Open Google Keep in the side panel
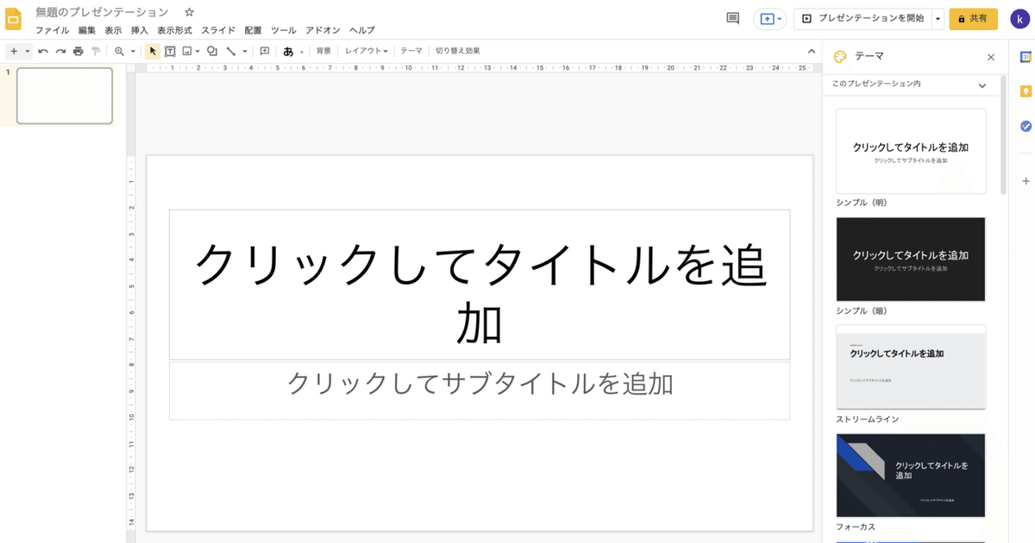This screenshot has width=1035, height=543. click(1025, 90)
